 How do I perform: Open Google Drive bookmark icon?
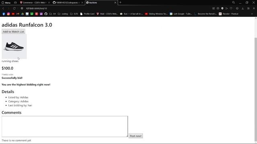pyautogui.click(x=22, y=14)
